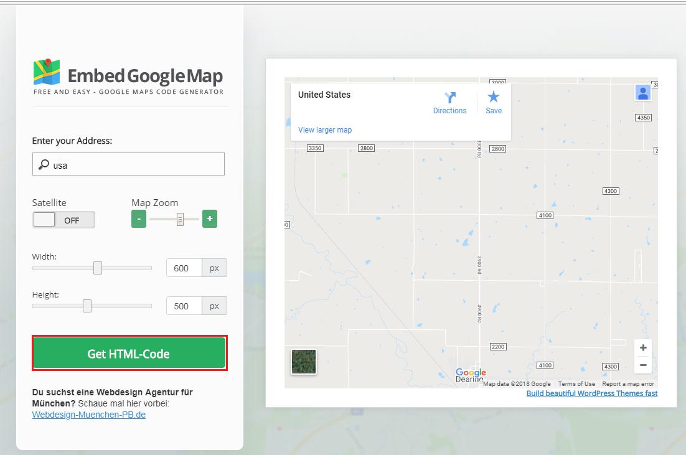Switch to satellite view thumbnail
The height and width of the screenshot is (455, 686).
[x=304, y=362]
